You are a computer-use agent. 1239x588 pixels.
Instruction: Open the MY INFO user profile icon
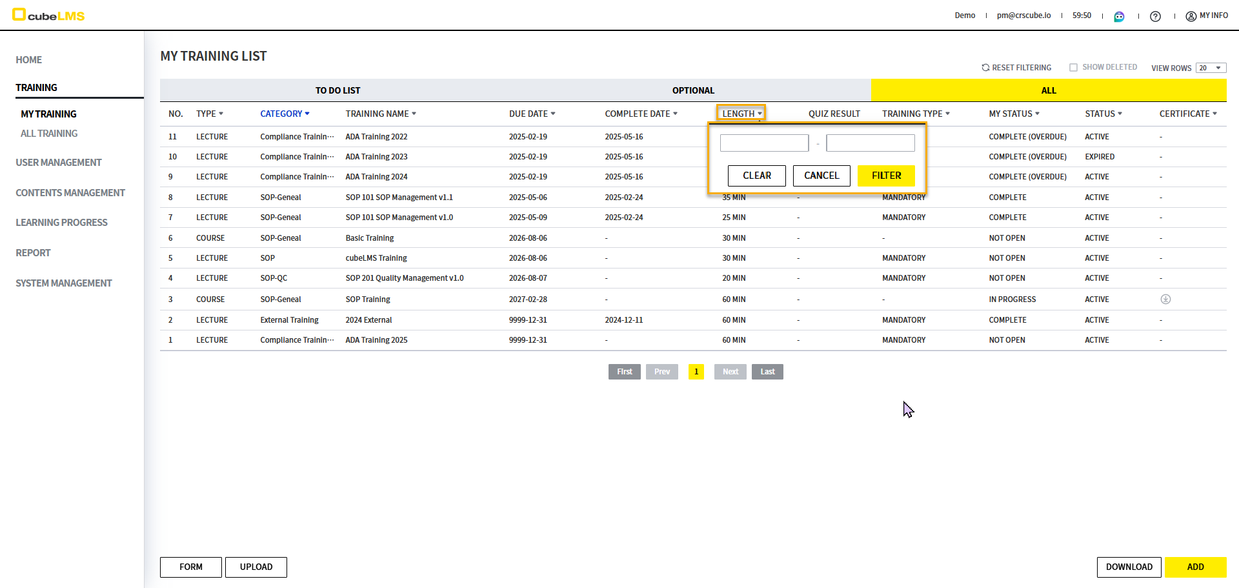tap(1191, 16)
